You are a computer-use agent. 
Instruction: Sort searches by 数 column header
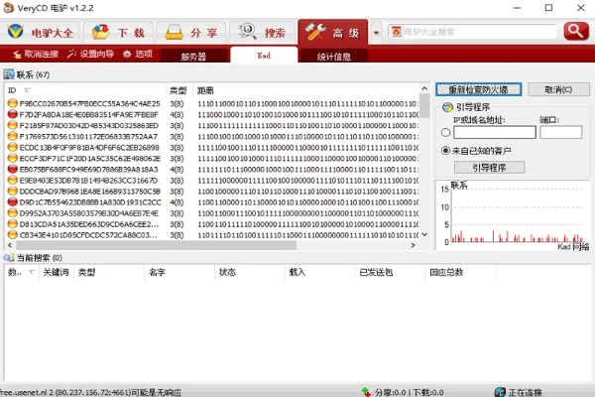point(13,271)
